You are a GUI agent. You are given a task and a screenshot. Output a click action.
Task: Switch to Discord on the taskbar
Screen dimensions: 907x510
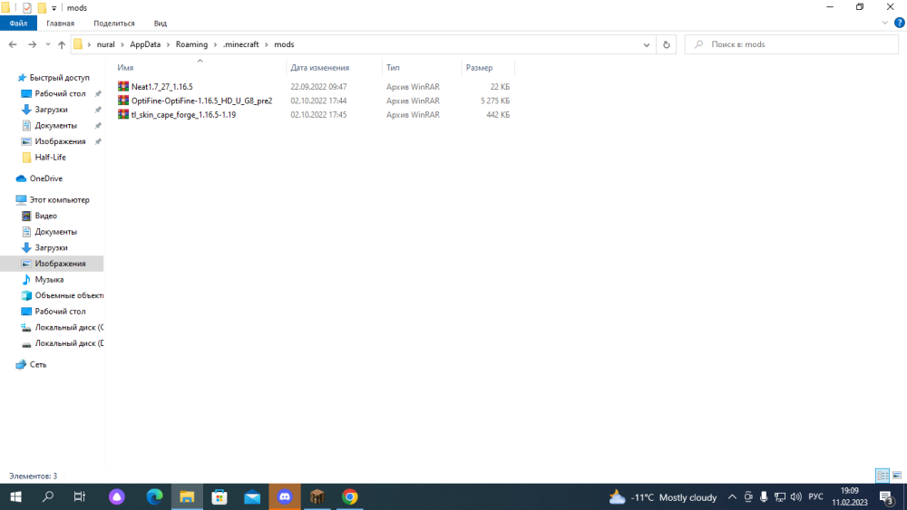(285, 496)
